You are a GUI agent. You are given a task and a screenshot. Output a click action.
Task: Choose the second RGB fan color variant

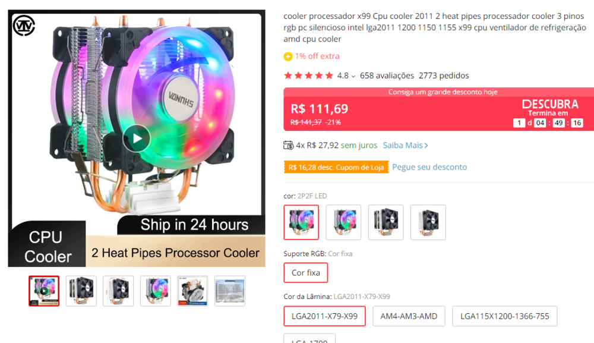(343, 222)
